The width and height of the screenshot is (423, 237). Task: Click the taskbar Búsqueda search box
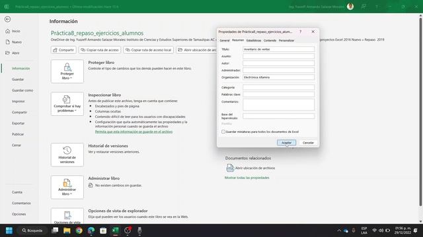32,230
